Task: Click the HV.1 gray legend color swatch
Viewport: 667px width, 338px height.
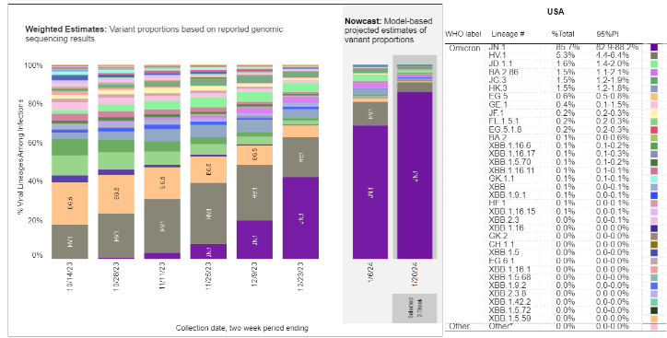Action: [x=654, y=55]
